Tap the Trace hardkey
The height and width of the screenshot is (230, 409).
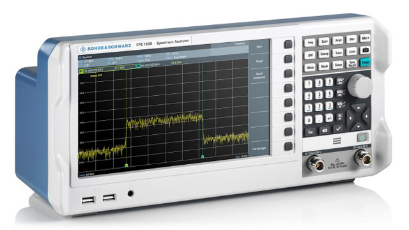point(338,52)
